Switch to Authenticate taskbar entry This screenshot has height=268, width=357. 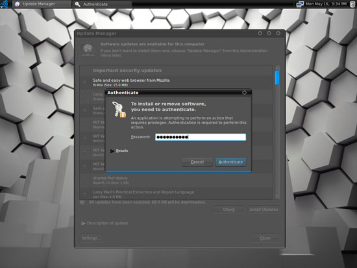(102, 4)
